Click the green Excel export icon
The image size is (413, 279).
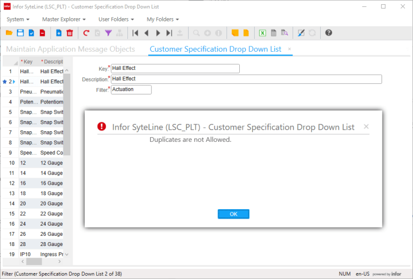262,33
